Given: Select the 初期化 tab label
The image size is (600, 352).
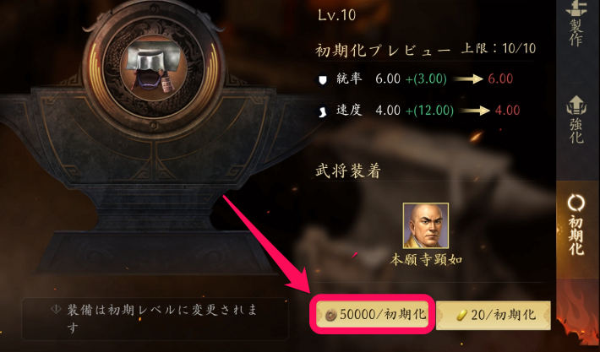Looking at the screenshot, I should click(x=575, y=236).
